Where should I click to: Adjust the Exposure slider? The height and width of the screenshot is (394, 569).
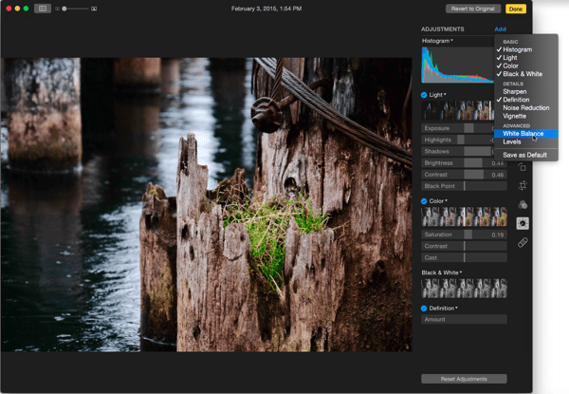pos(458,128)
